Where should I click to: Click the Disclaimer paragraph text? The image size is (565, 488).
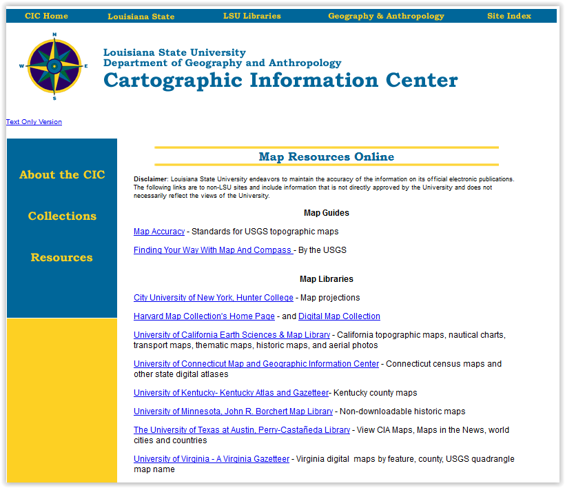(324, 187)
